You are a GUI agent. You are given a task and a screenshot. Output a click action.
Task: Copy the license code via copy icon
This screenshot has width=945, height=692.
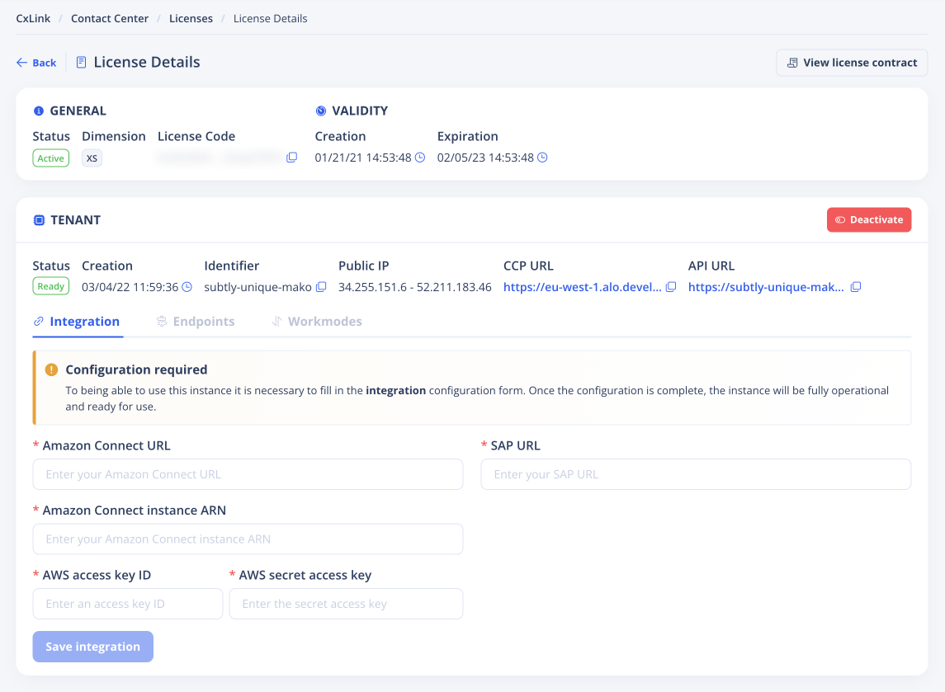291,158
